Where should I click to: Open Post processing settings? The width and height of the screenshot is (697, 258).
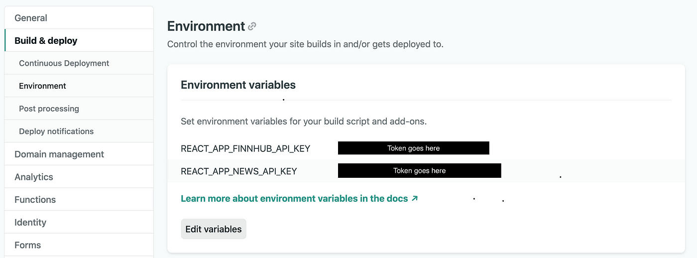point(79,109)
